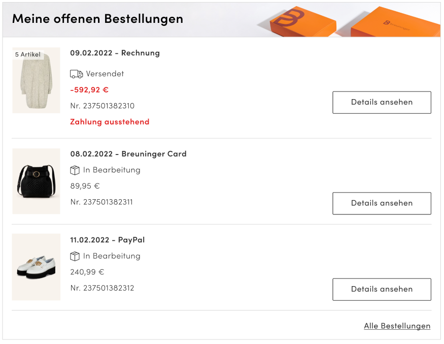View details for the 09.02.2022 Rechnung order
The image size is (444, 344).
tap(382, 102)
